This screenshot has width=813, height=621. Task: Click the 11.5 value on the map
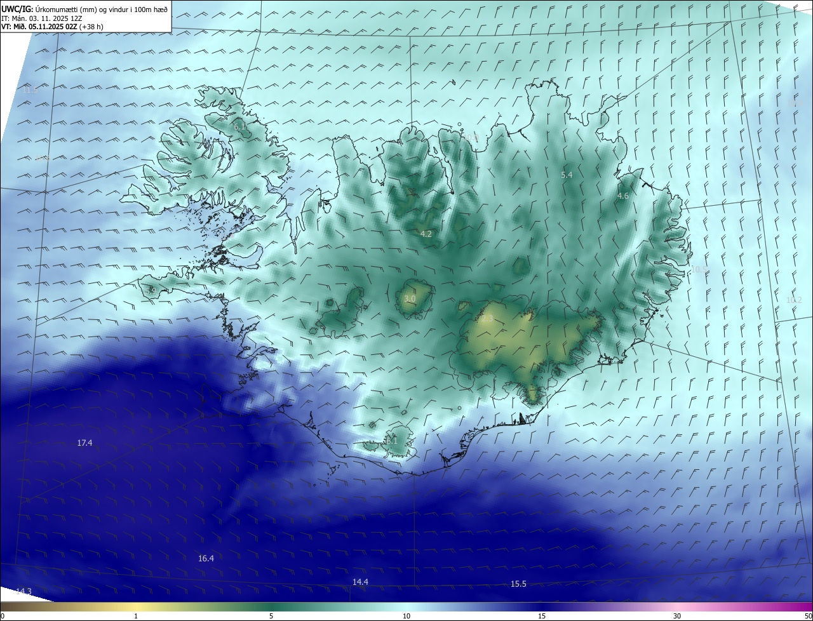pos(30,90)
